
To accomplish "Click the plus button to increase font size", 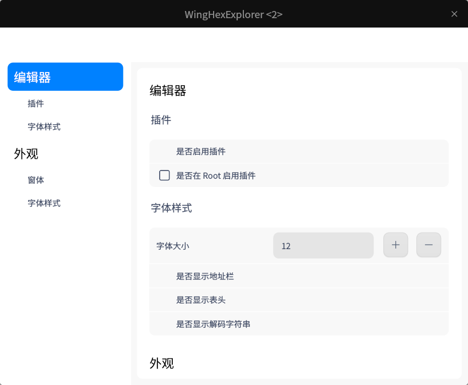I will click(395, 245).
